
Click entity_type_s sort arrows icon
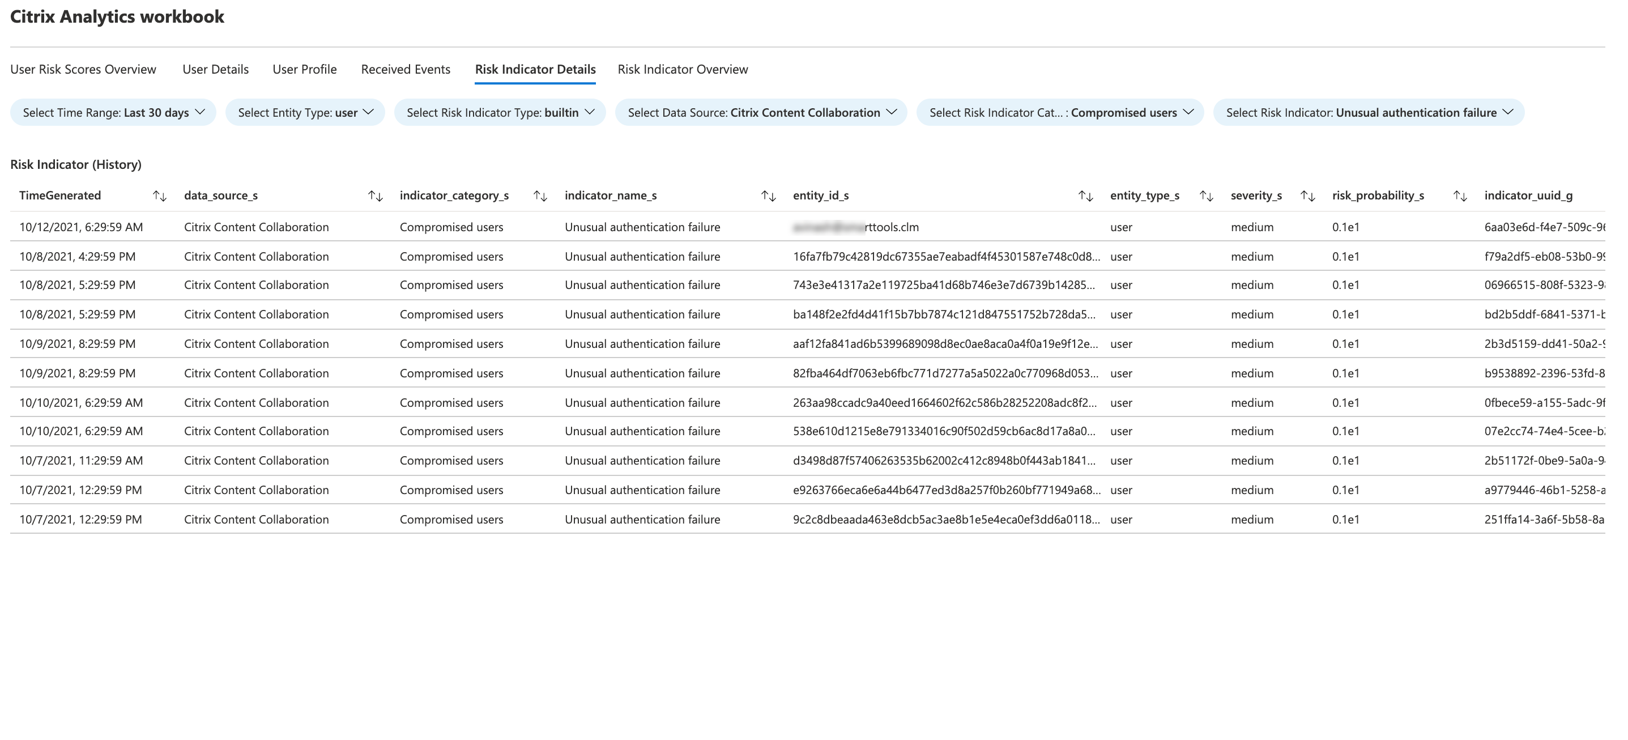tap(1207, 196)
